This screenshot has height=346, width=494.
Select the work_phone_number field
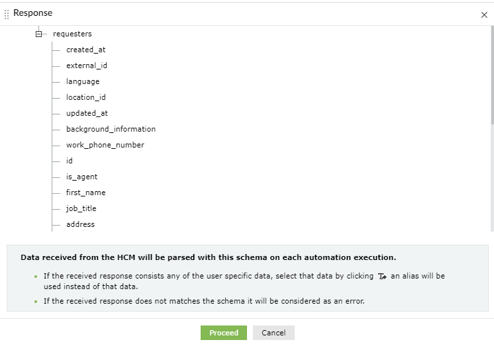[105, 145]
